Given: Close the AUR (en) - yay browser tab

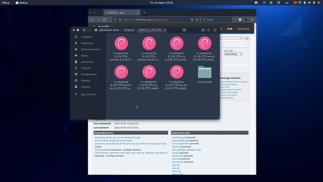Looking at the screenshot, I should tap(138, 13).
